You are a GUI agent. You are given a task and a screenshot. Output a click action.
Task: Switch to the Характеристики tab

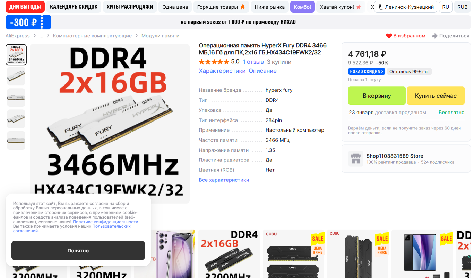coord(222,71)
